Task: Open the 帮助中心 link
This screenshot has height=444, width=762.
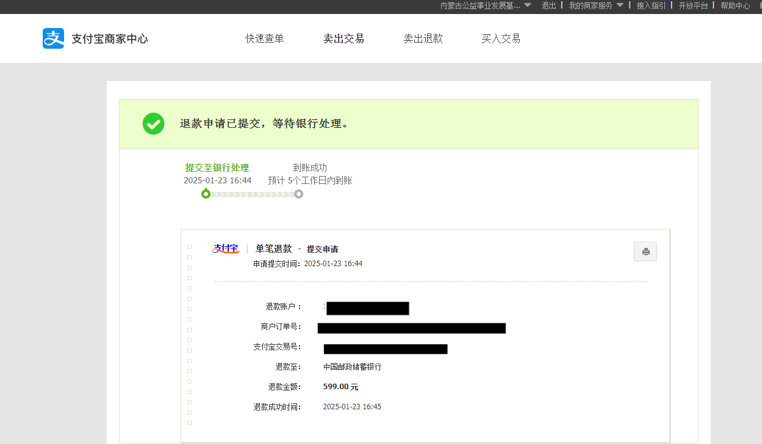Action: click(x=735, y=5)
